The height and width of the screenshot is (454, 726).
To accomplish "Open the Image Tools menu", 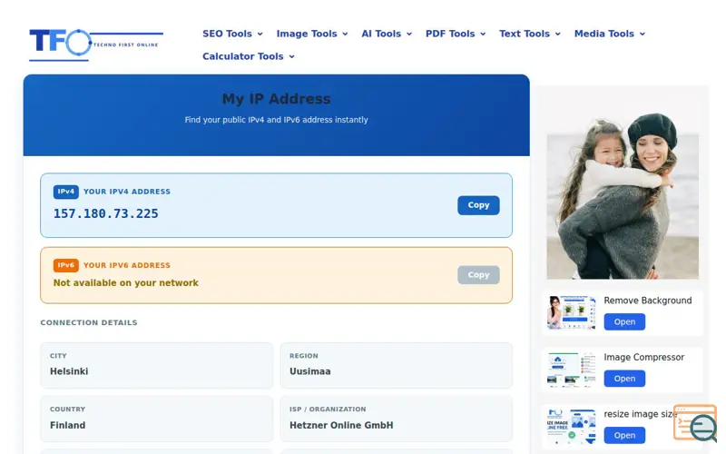I will pos(312,34).
